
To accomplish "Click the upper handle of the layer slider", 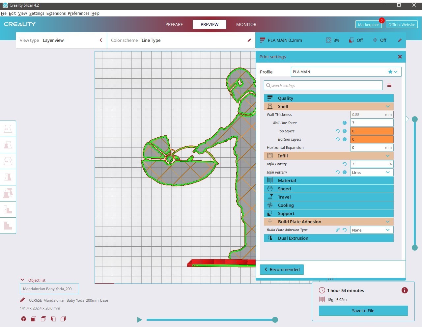I will click(415, 119).
